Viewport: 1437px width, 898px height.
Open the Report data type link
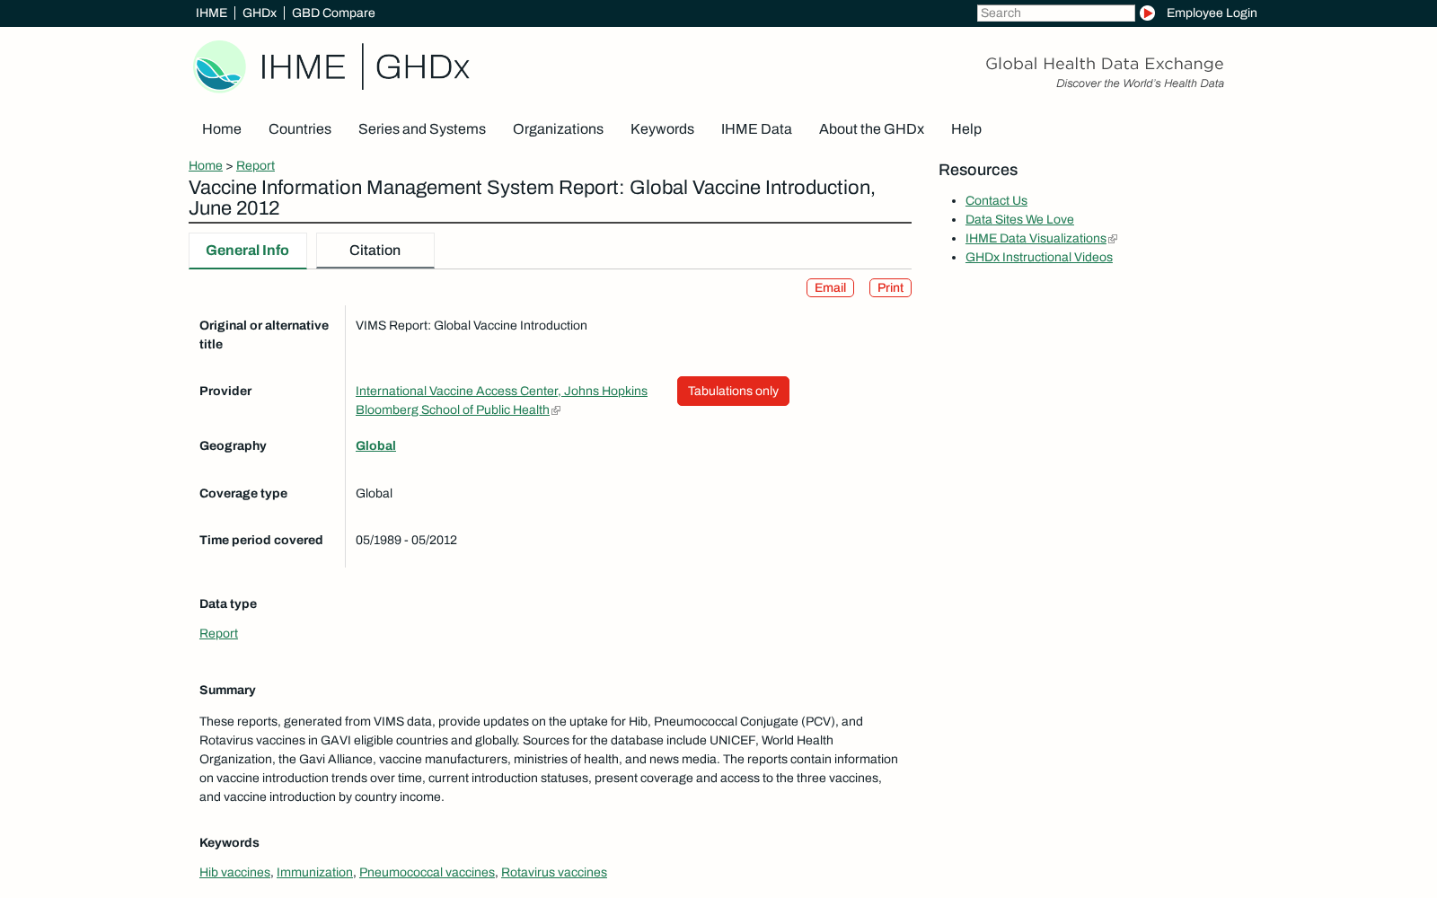(x=218, y=634)
